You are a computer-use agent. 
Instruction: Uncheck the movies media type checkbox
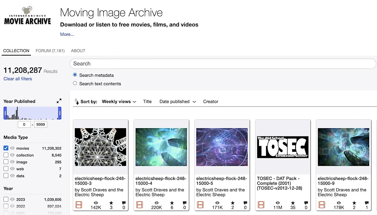click(x=6, y=148)
